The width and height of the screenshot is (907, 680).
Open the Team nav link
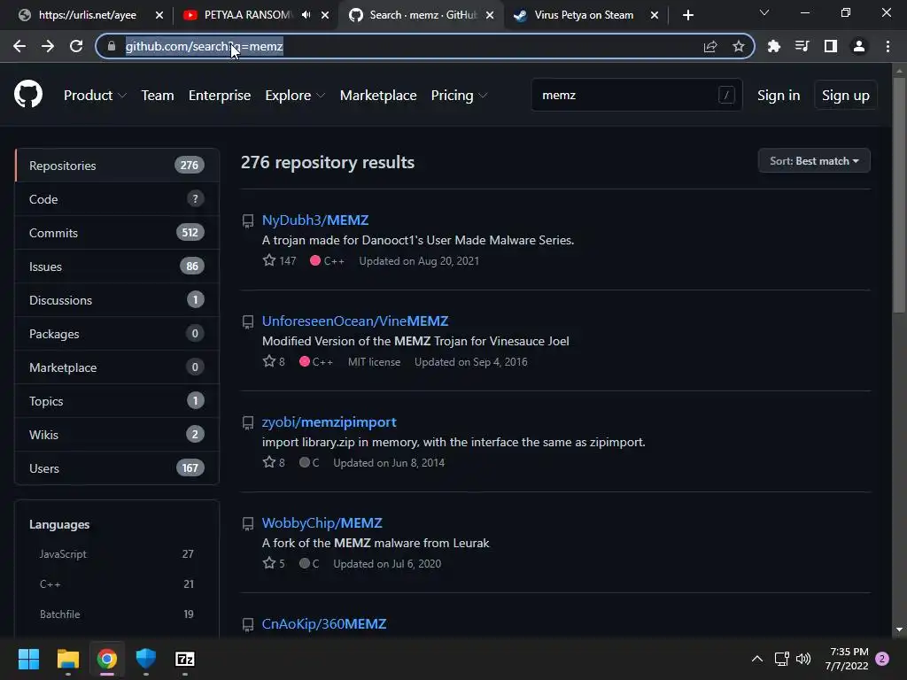[158, 96]
